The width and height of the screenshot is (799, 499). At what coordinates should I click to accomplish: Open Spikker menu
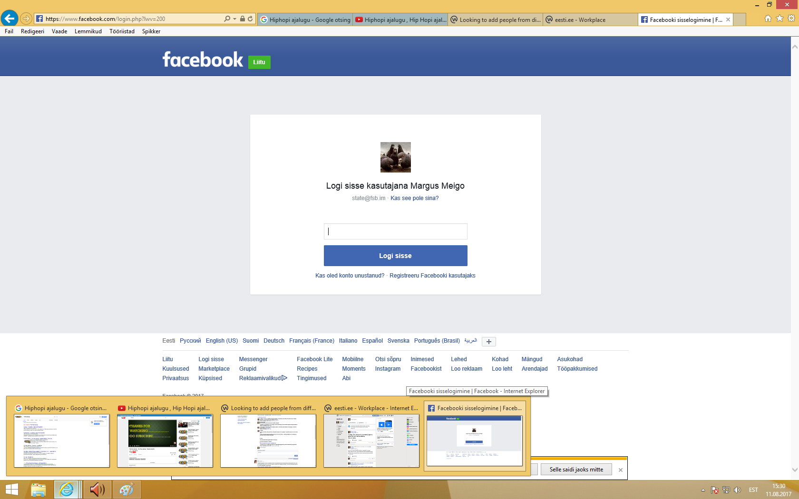(151, 31)
